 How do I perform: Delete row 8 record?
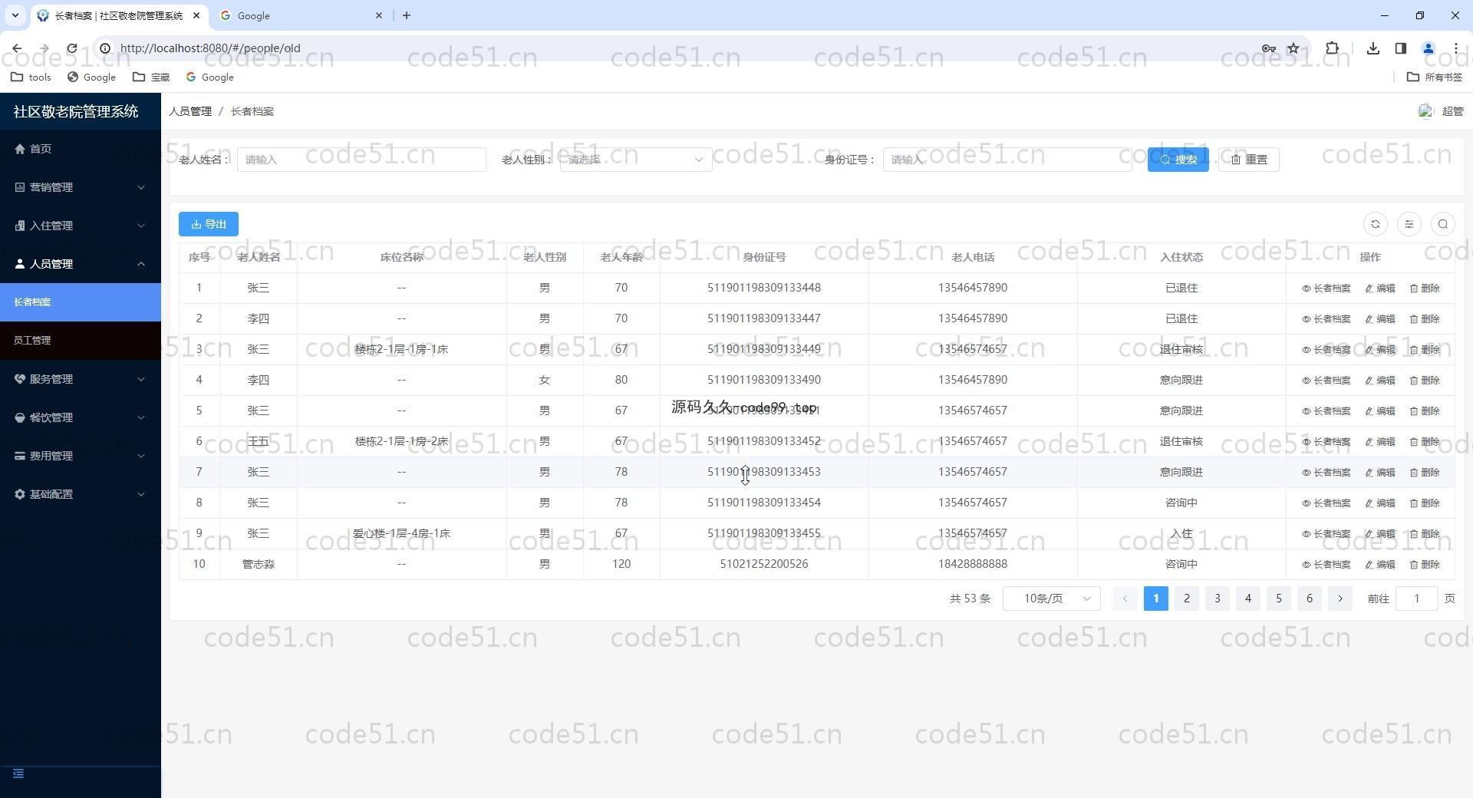coord(1425,503)
